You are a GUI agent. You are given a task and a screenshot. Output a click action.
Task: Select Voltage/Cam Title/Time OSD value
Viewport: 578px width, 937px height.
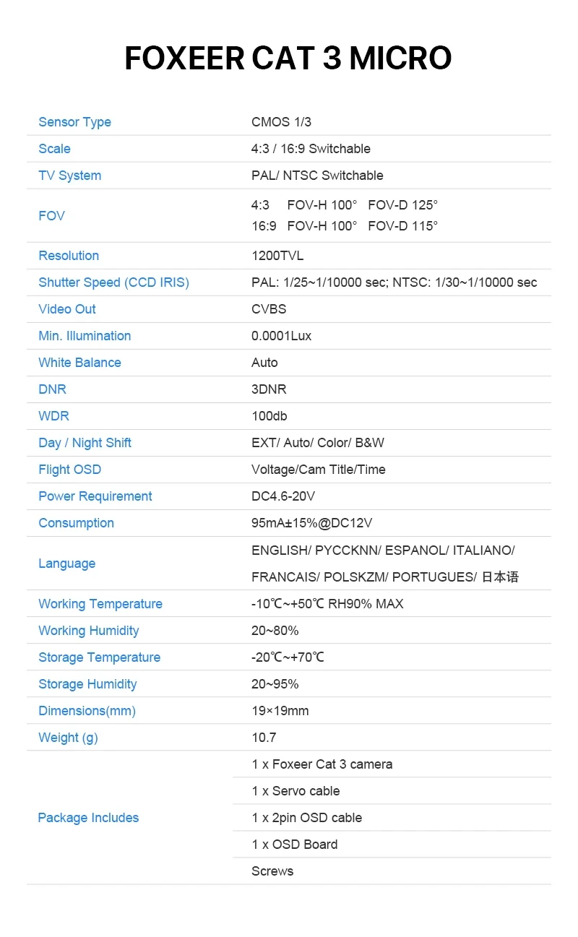tap(319, 470)
